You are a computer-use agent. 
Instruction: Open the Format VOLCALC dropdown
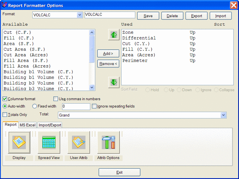(79, 15)
